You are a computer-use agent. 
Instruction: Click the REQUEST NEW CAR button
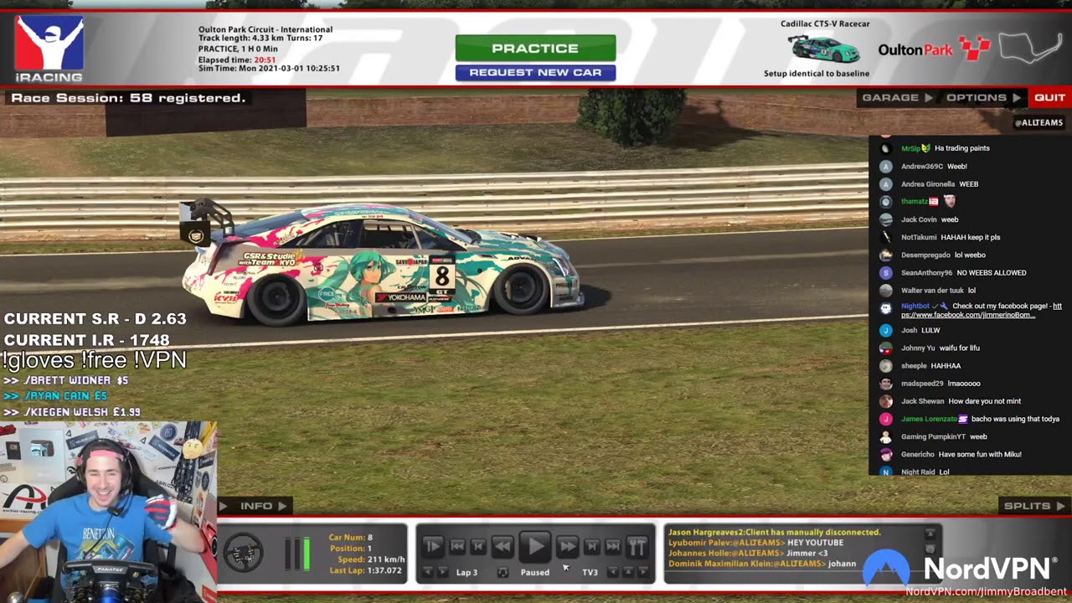pyautogui.click(x=535, y=72)
